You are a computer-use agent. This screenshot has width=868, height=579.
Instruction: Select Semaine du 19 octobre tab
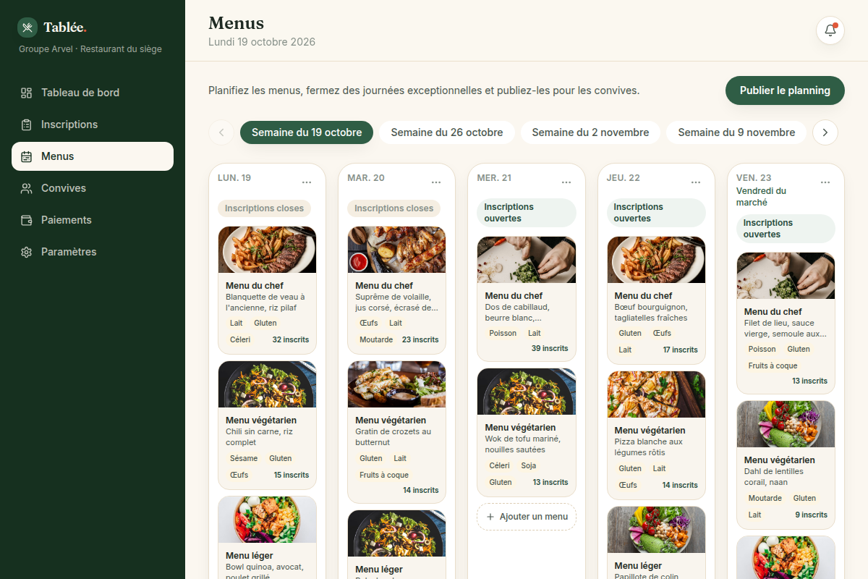click(x=307, y=132)
